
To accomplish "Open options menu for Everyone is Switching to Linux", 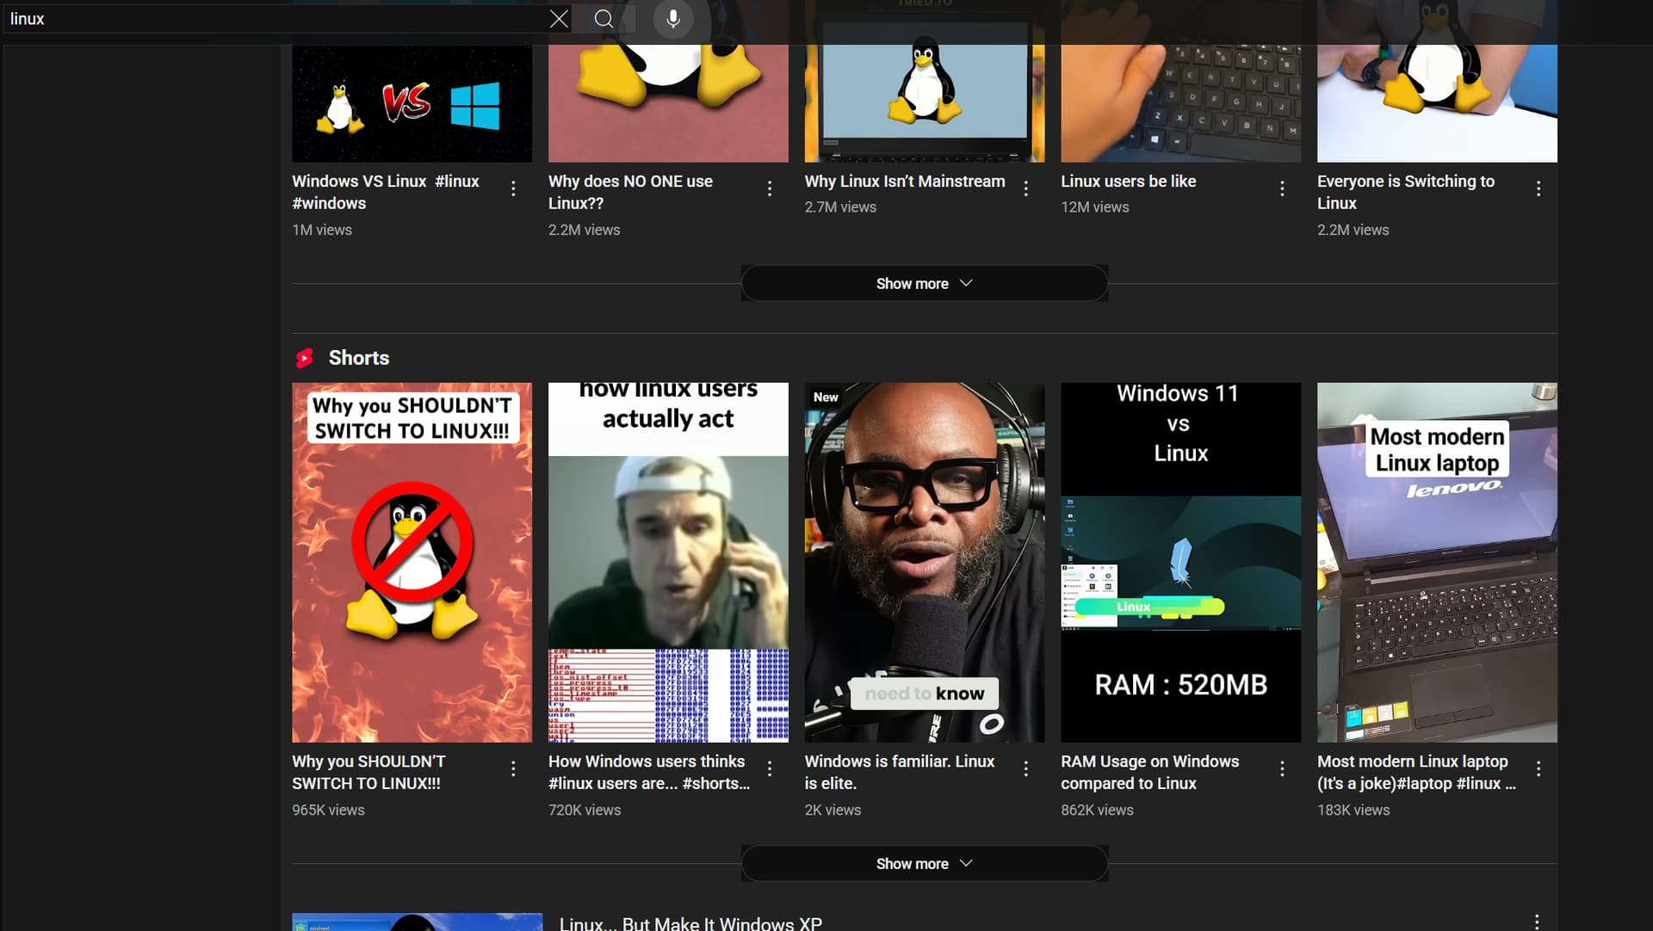I will coord(1538,188).
